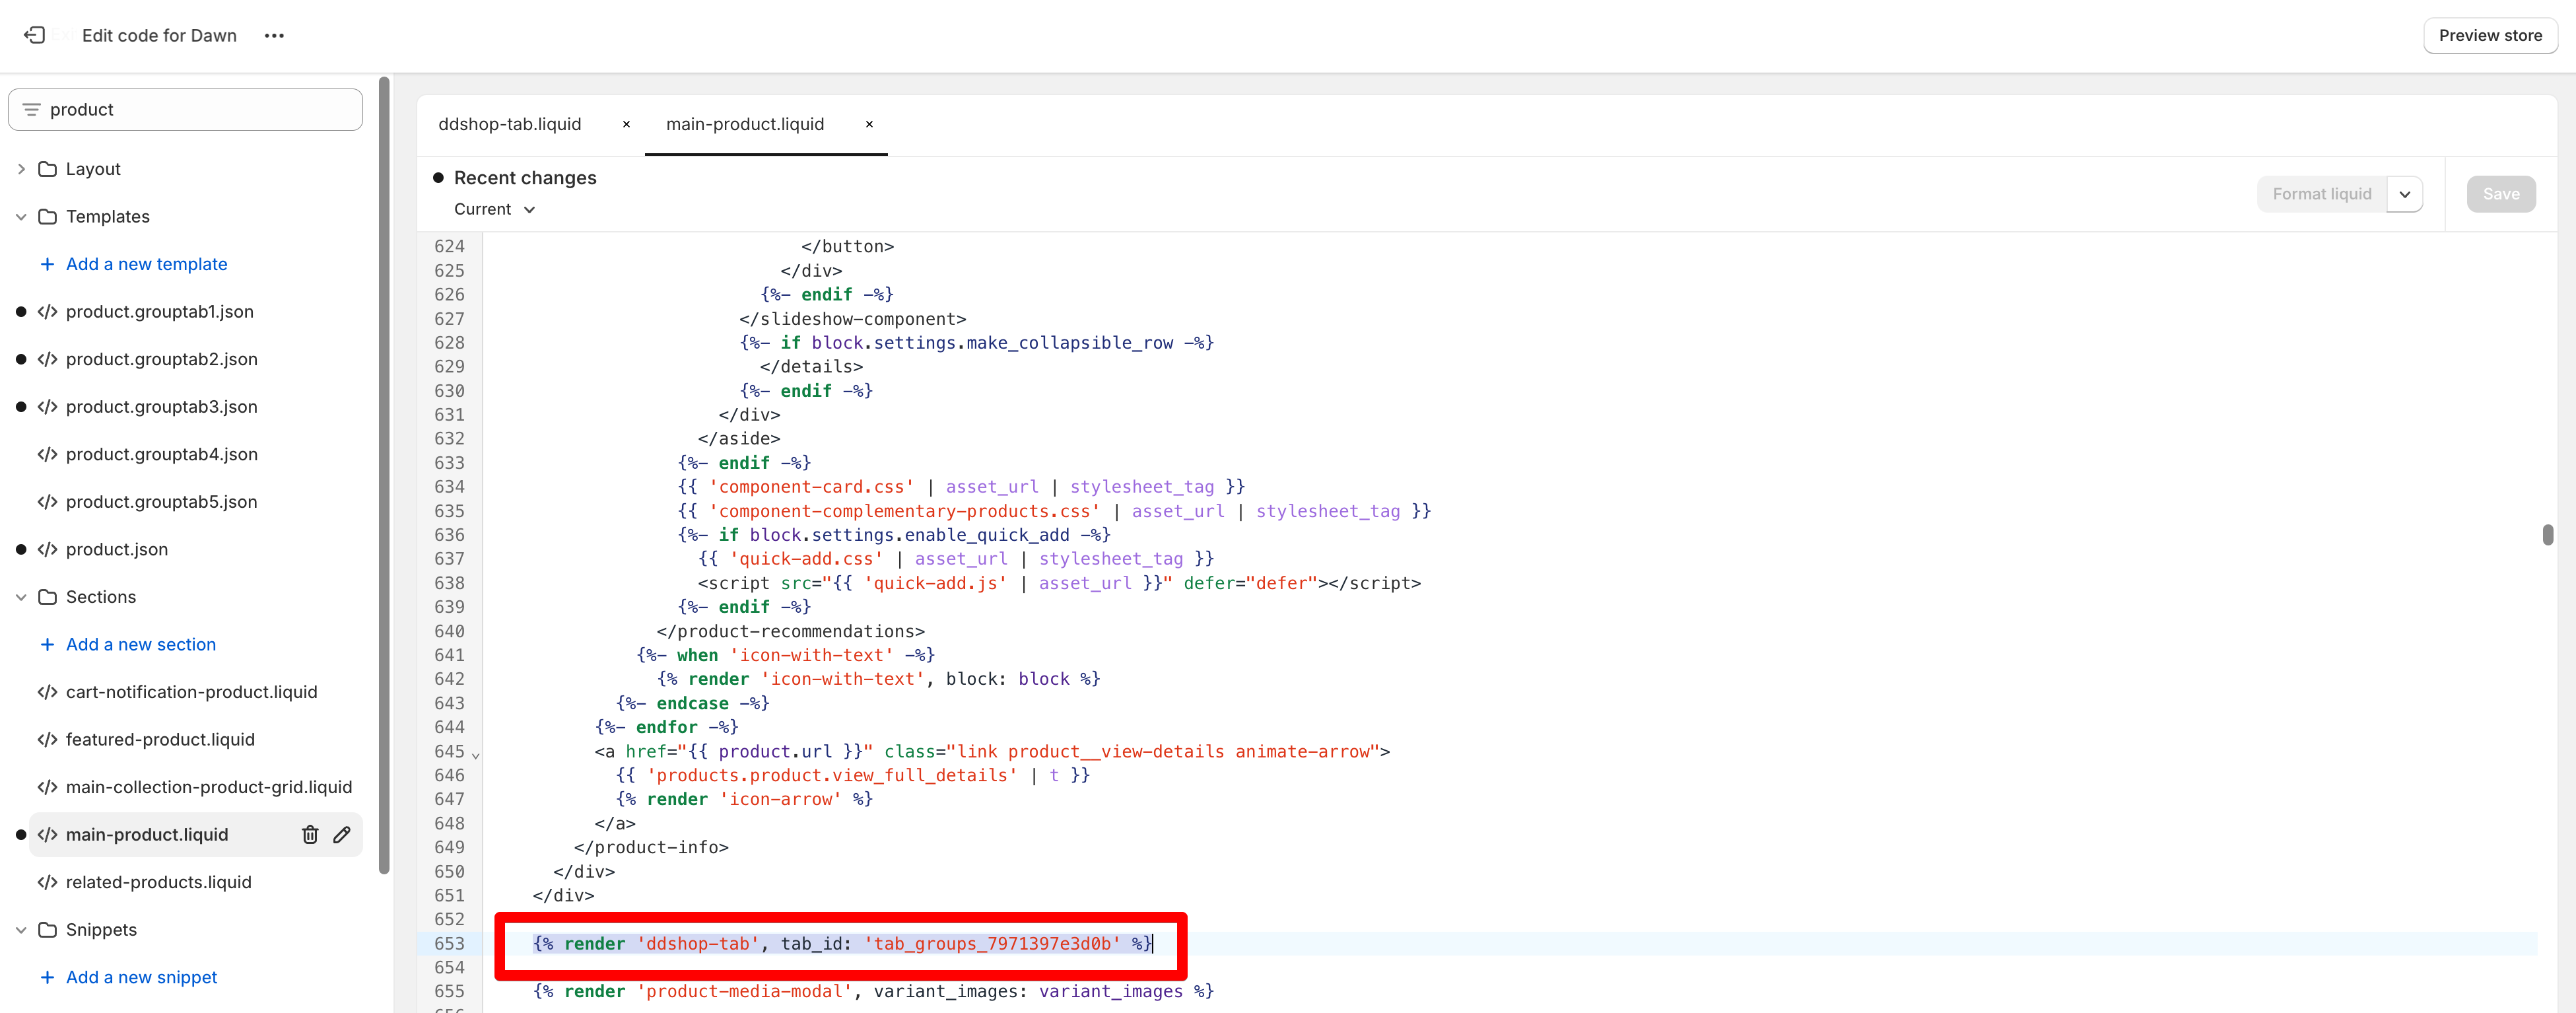Click 'Edit code for Dawn' title
Screen dimensions: 2576x1013
[159, 36]
